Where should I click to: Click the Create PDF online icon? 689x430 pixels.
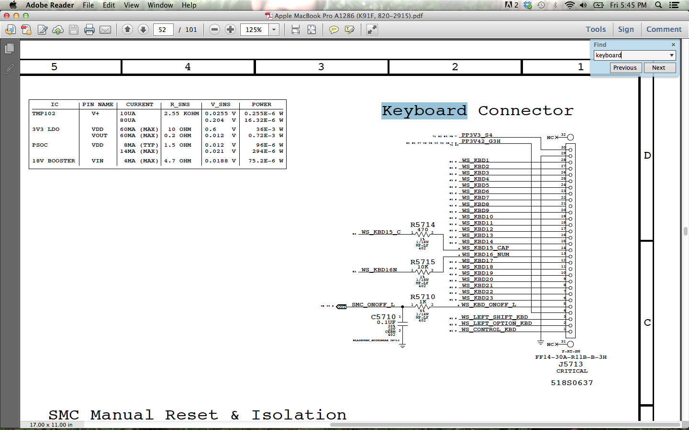click(26, 30)
